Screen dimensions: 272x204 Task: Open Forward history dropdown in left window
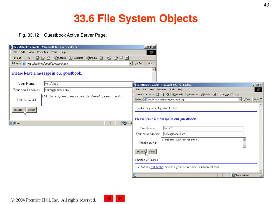[x=33, y=58]
